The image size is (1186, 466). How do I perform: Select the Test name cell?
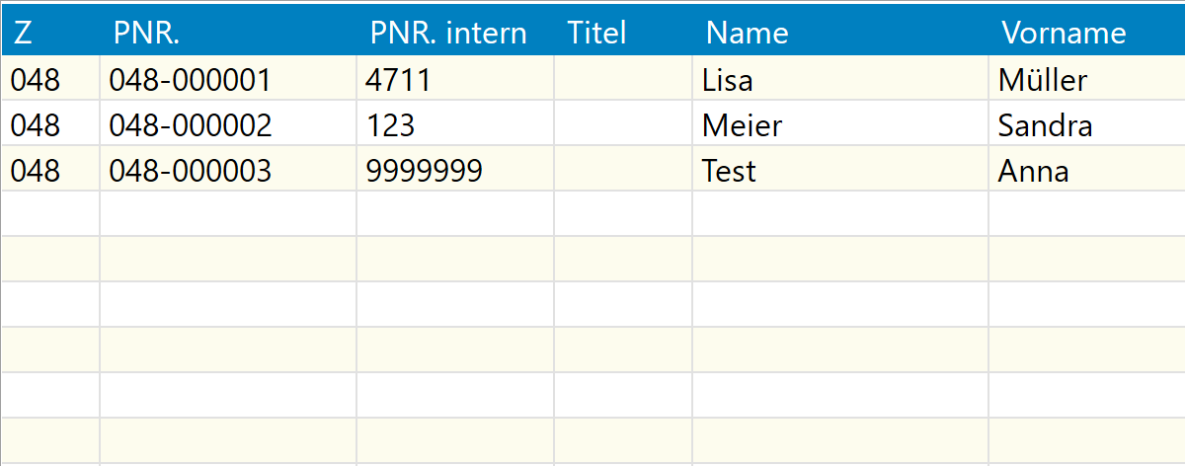pos(840,170)
